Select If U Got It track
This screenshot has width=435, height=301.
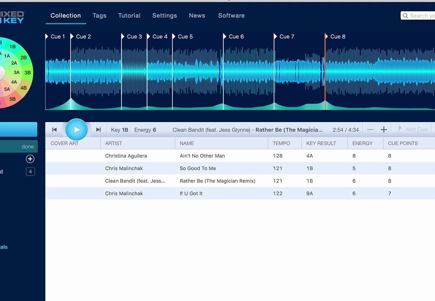191,194
